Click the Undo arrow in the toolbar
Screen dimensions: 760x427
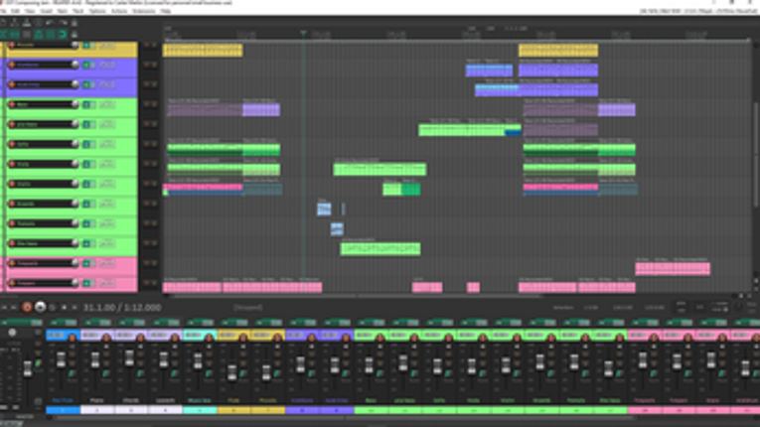(50, 22)
